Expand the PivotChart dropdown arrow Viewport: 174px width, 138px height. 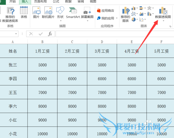164,21
